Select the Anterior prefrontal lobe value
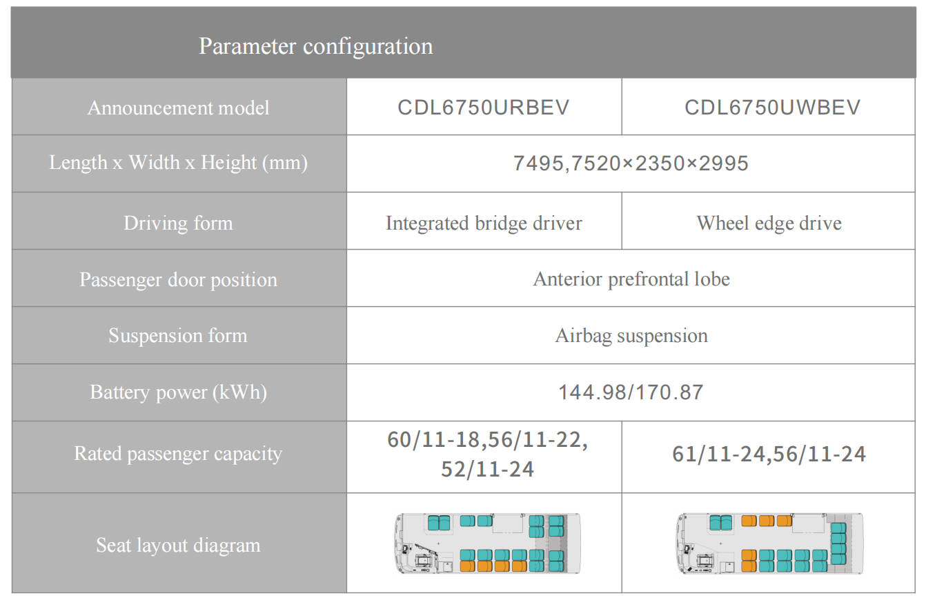 click(x=630, y=279)
